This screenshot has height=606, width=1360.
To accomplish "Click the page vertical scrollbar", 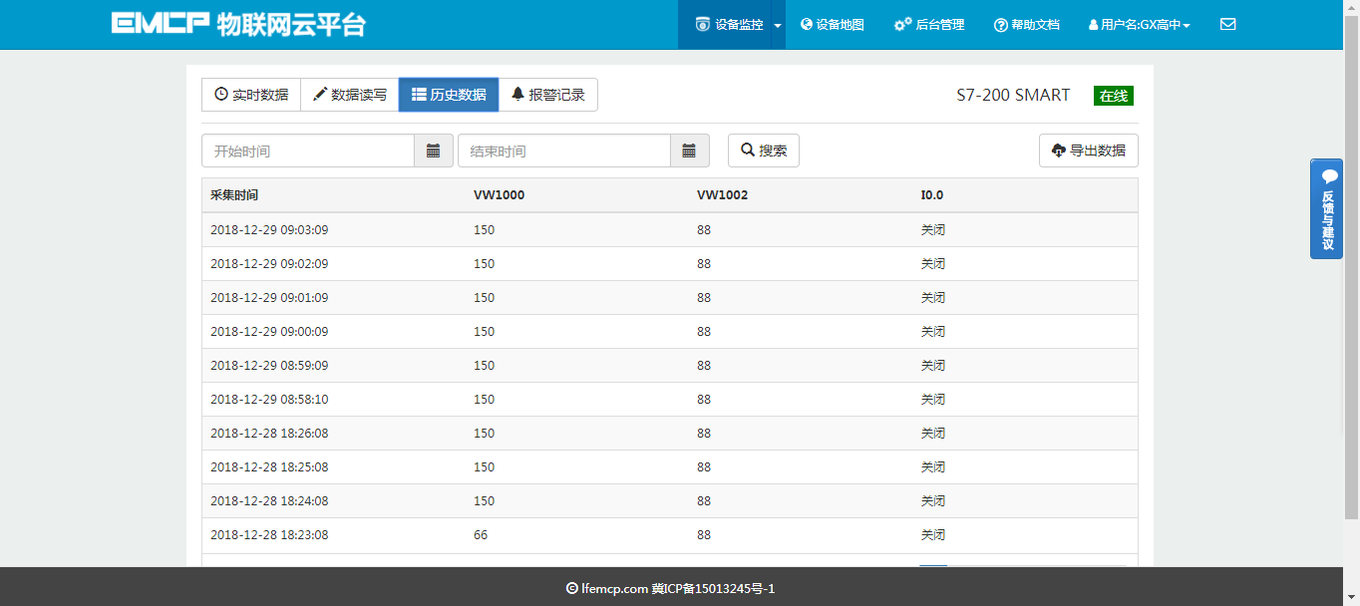I will tap(1351, 269).
